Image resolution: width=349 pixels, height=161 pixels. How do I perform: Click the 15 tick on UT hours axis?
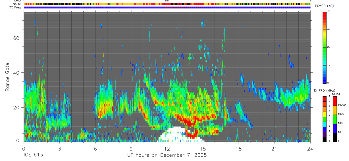click(x=203, y=149)
